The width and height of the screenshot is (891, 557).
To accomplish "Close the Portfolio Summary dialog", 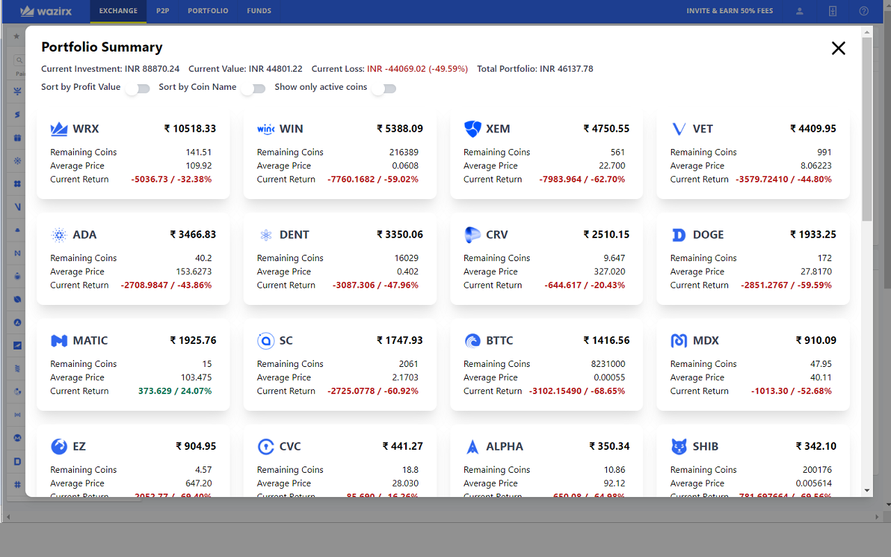I will [x=838, y=48].
